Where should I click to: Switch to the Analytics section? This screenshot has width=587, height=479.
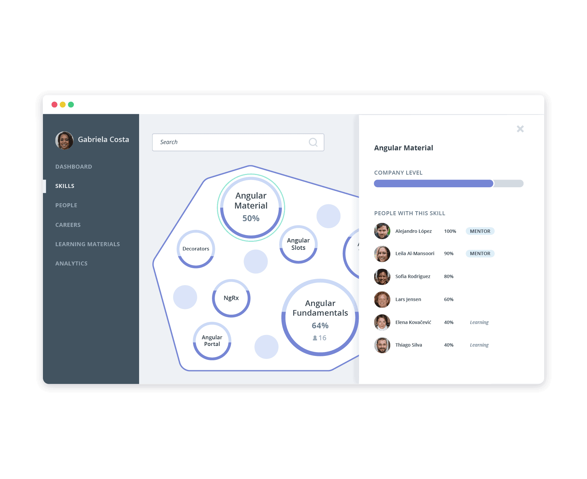pyautogui.click(x=71, y=263)
